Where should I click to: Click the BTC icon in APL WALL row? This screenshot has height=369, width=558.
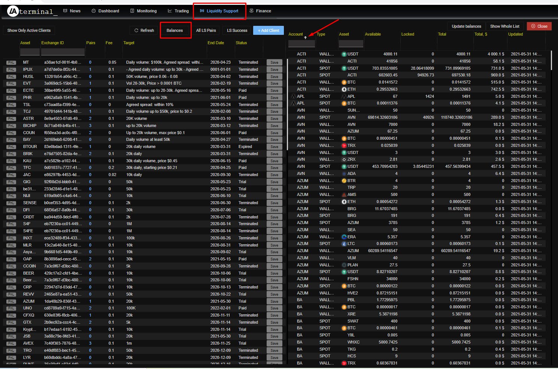tap(344, 103)
